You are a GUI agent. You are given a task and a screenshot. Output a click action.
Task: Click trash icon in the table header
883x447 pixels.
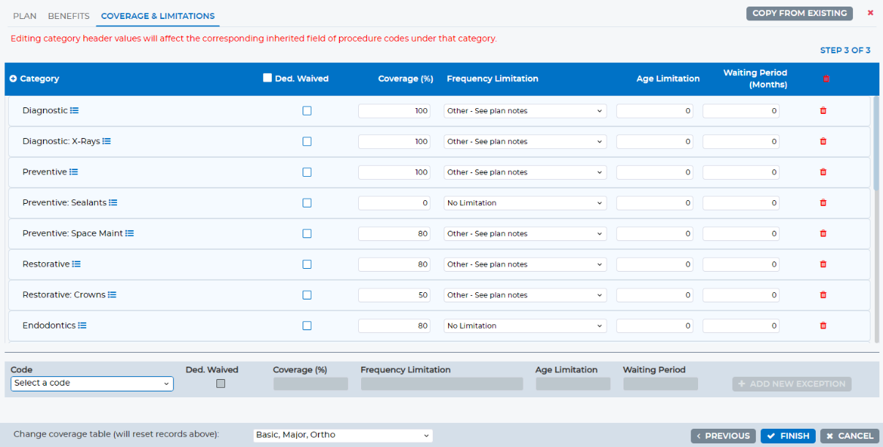(827, 79)
